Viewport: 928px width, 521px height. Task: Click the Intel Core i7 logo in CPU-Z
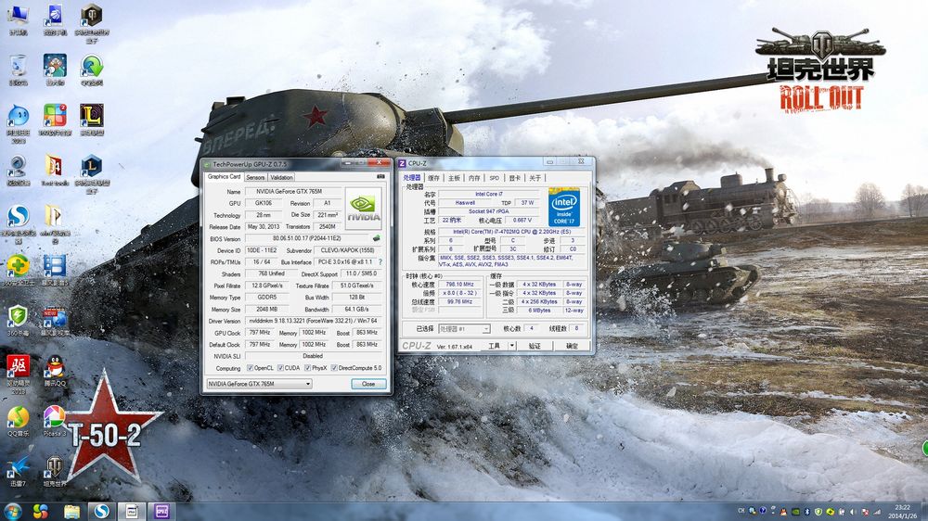coord(564,208)
